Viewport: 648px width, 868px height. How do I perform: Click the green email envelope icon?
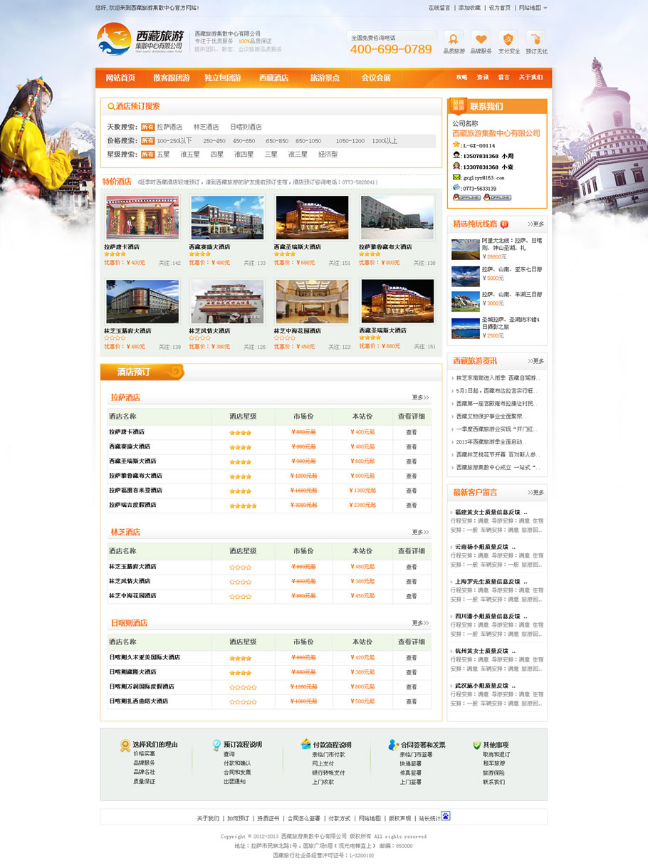[x=456, y=177]
